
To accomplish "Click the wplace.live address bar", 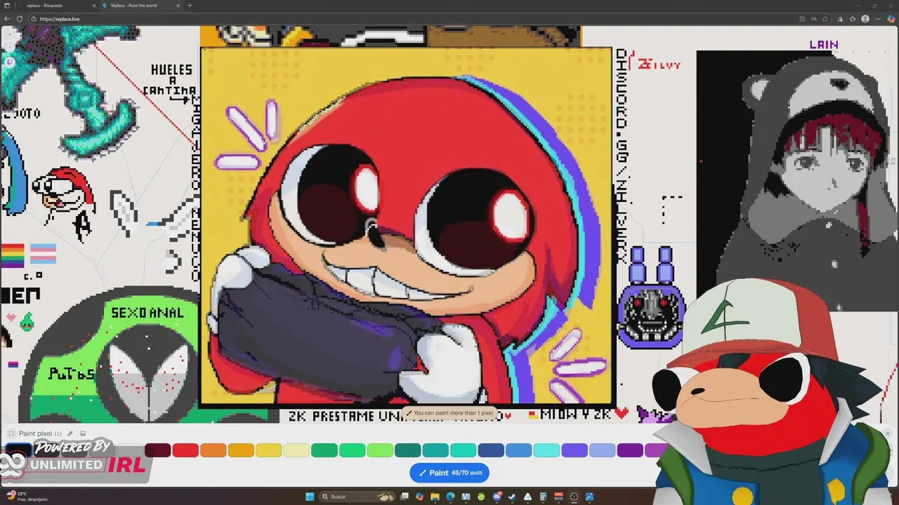I will click(x=421, y=19).
